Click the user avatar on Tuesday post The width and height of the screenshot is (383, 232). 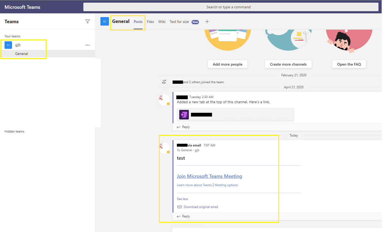[x=164, y=99]
